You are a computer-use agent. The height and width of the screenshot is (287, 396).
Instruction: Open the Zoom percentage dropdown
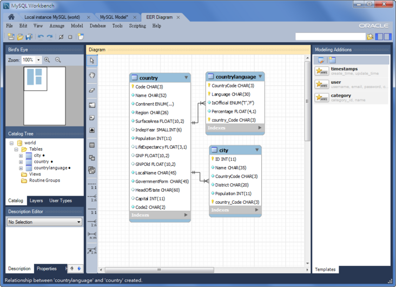(x=38, y=60)
